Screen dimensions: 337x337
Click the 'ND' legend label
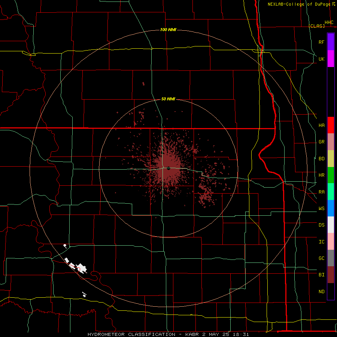tap(322, 291)
